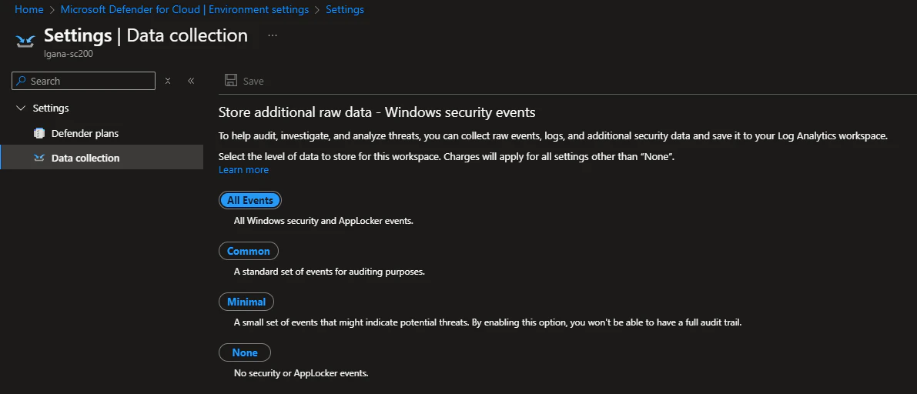Open the ellipsis more options menu

[x=273, y=36]
